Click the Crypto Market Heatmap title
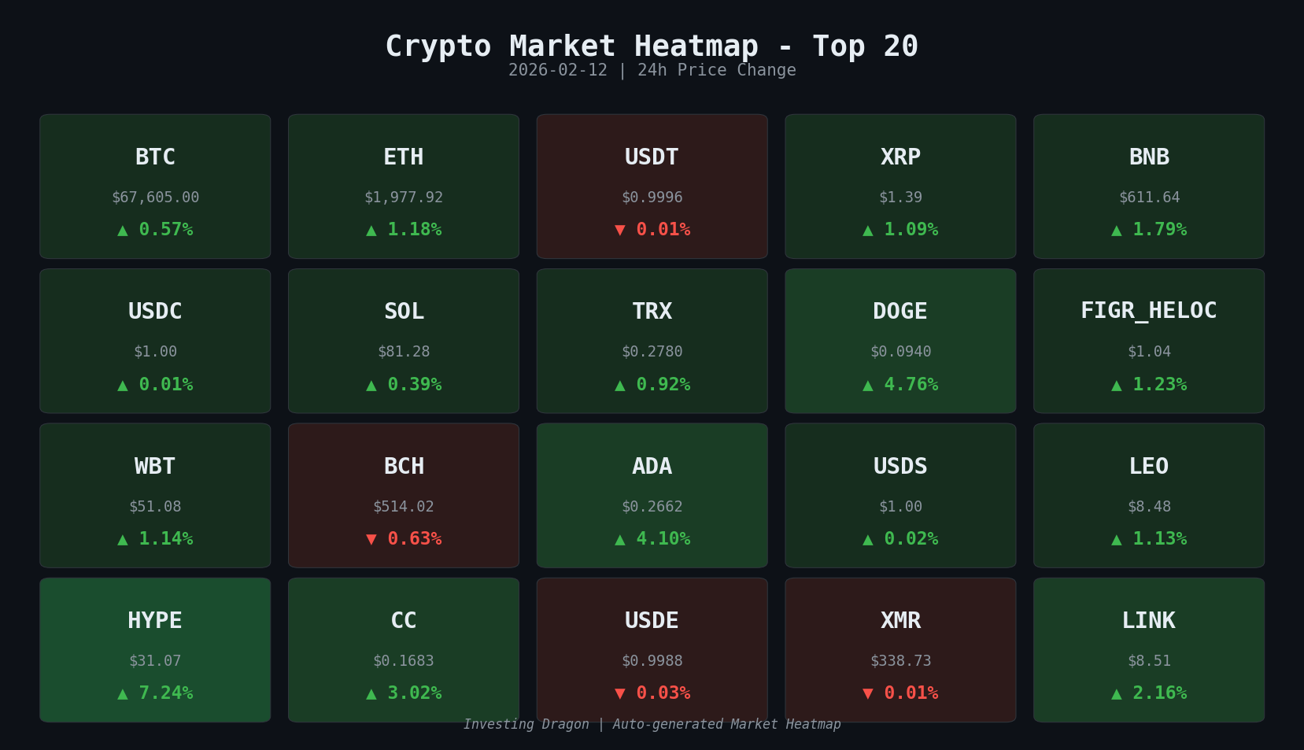This screenshot has width=1304, height=750. (x=652, y=46)
